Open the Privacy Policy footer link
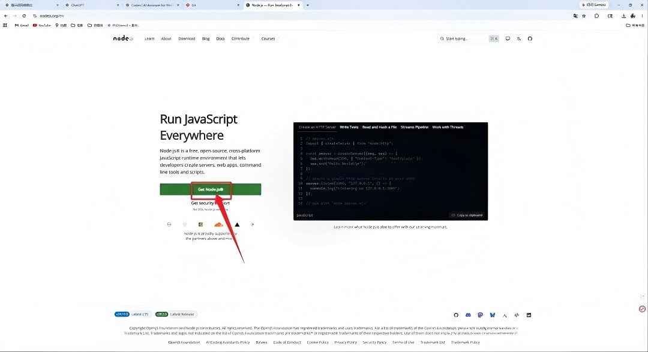 346,342
